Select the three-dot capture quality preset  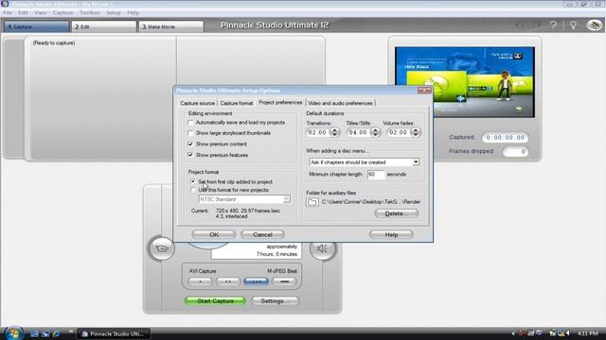point(256,281)
